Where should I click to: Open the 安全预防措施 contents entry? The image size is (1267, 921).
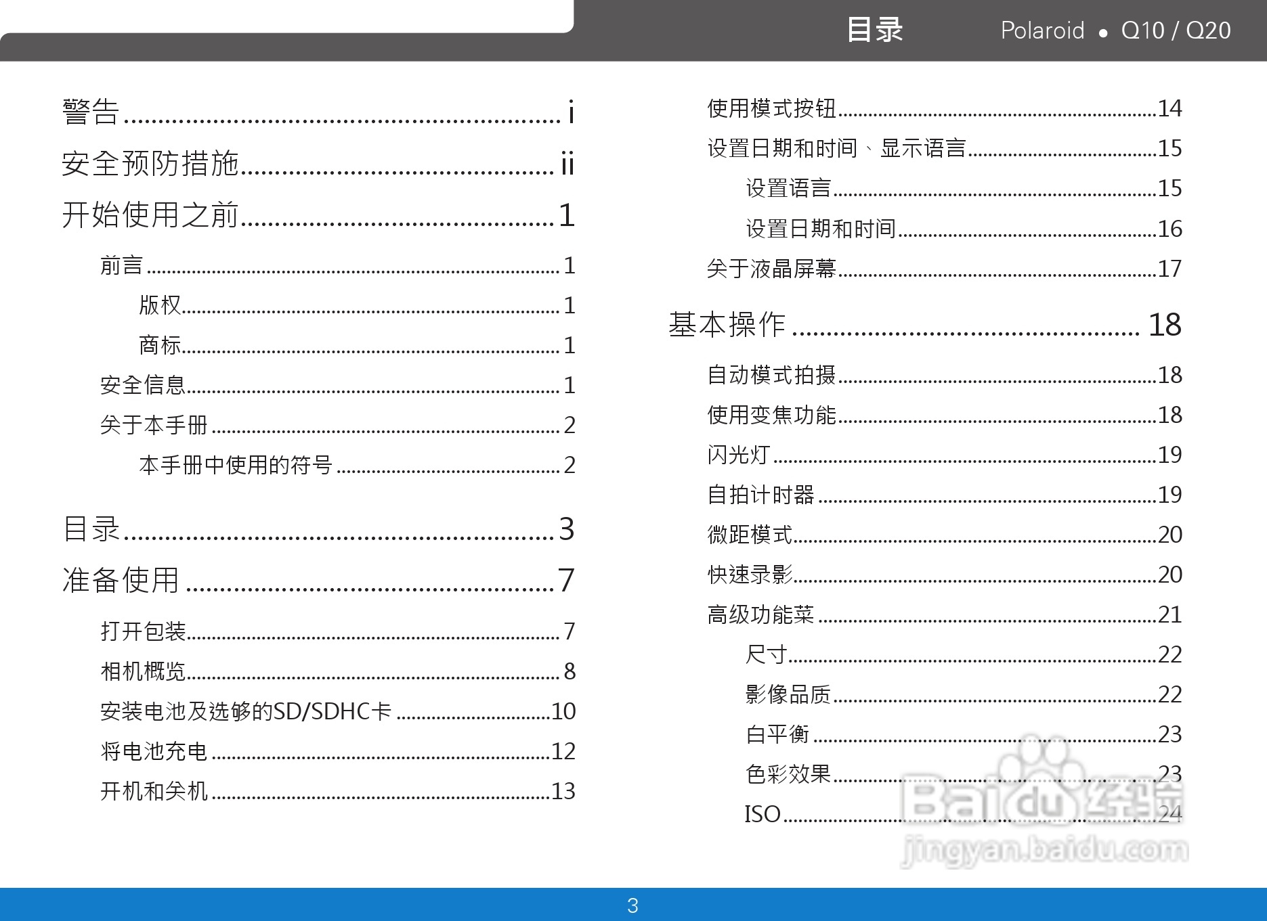point(318,163)
